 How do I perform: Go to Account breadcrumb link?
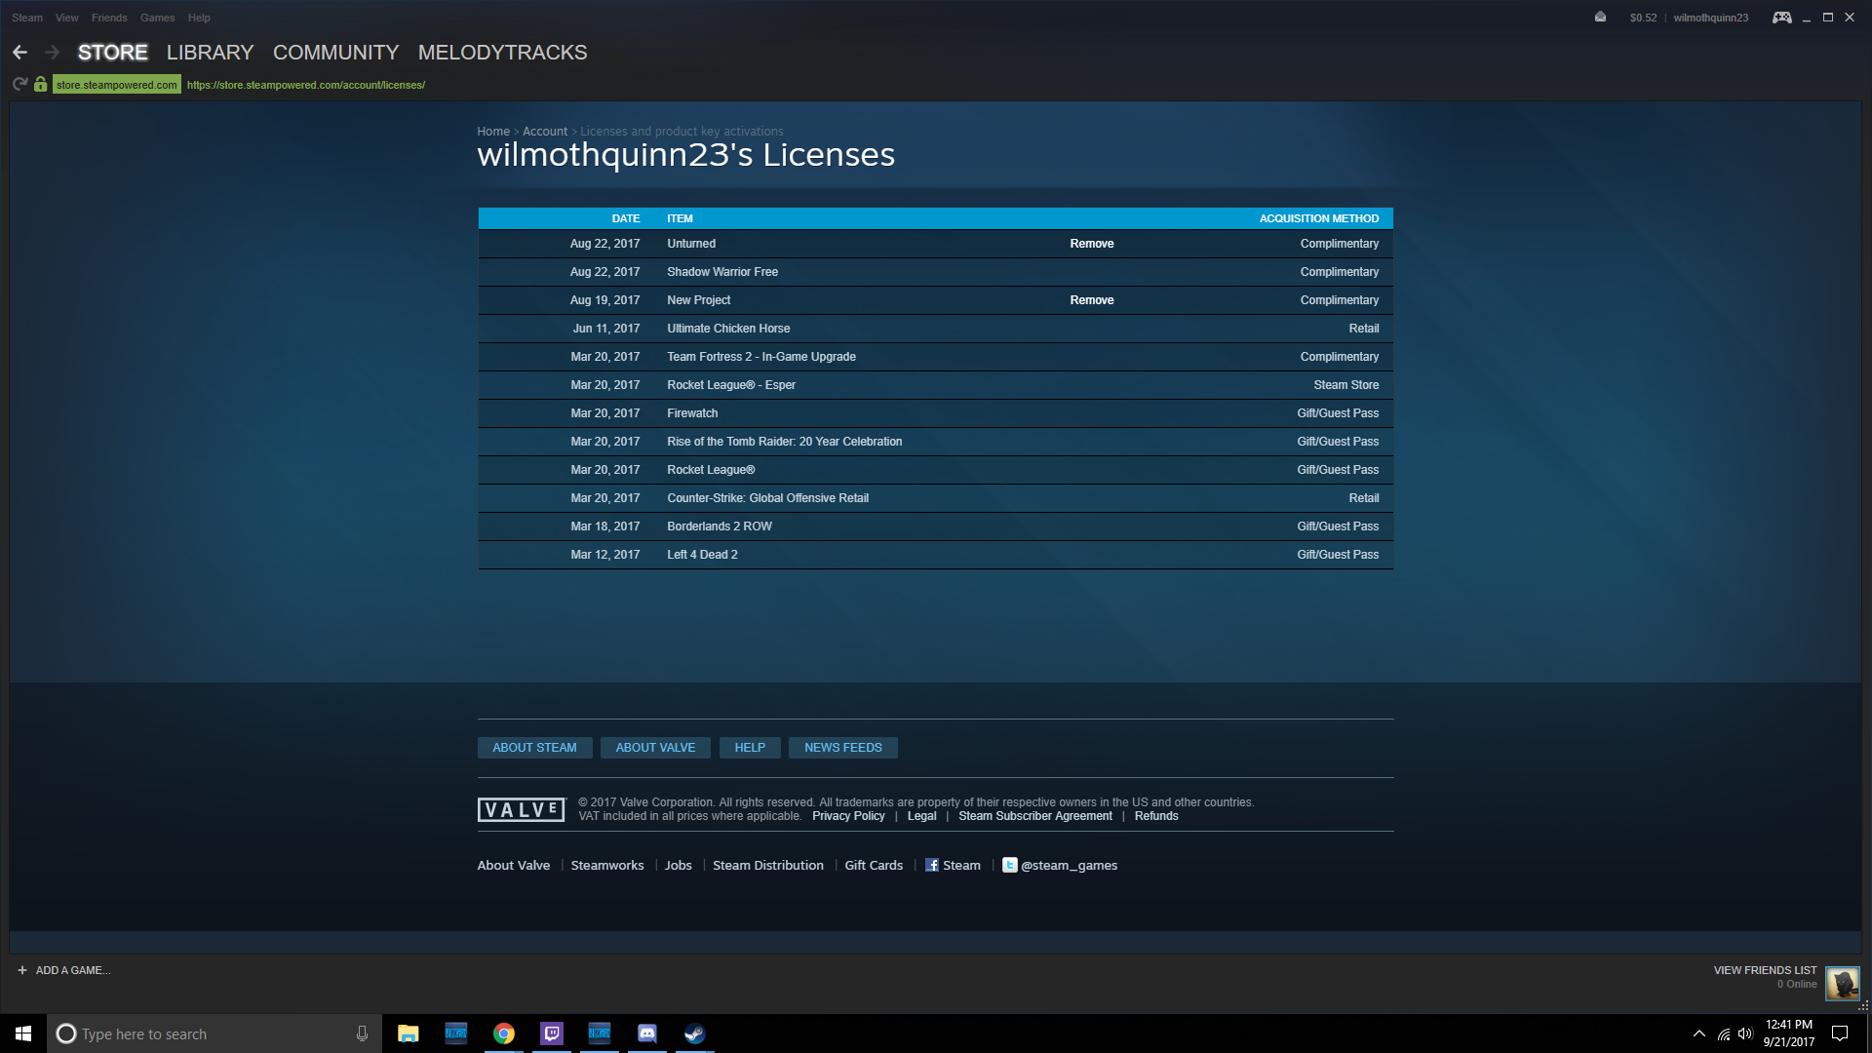coord(545,132)
